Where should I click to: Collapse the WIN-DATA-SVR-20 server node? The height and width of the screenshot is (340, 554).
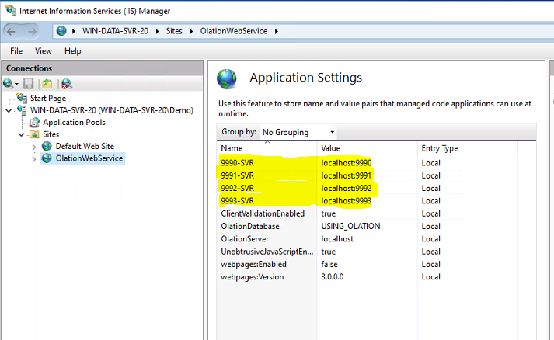pos(9,110)
